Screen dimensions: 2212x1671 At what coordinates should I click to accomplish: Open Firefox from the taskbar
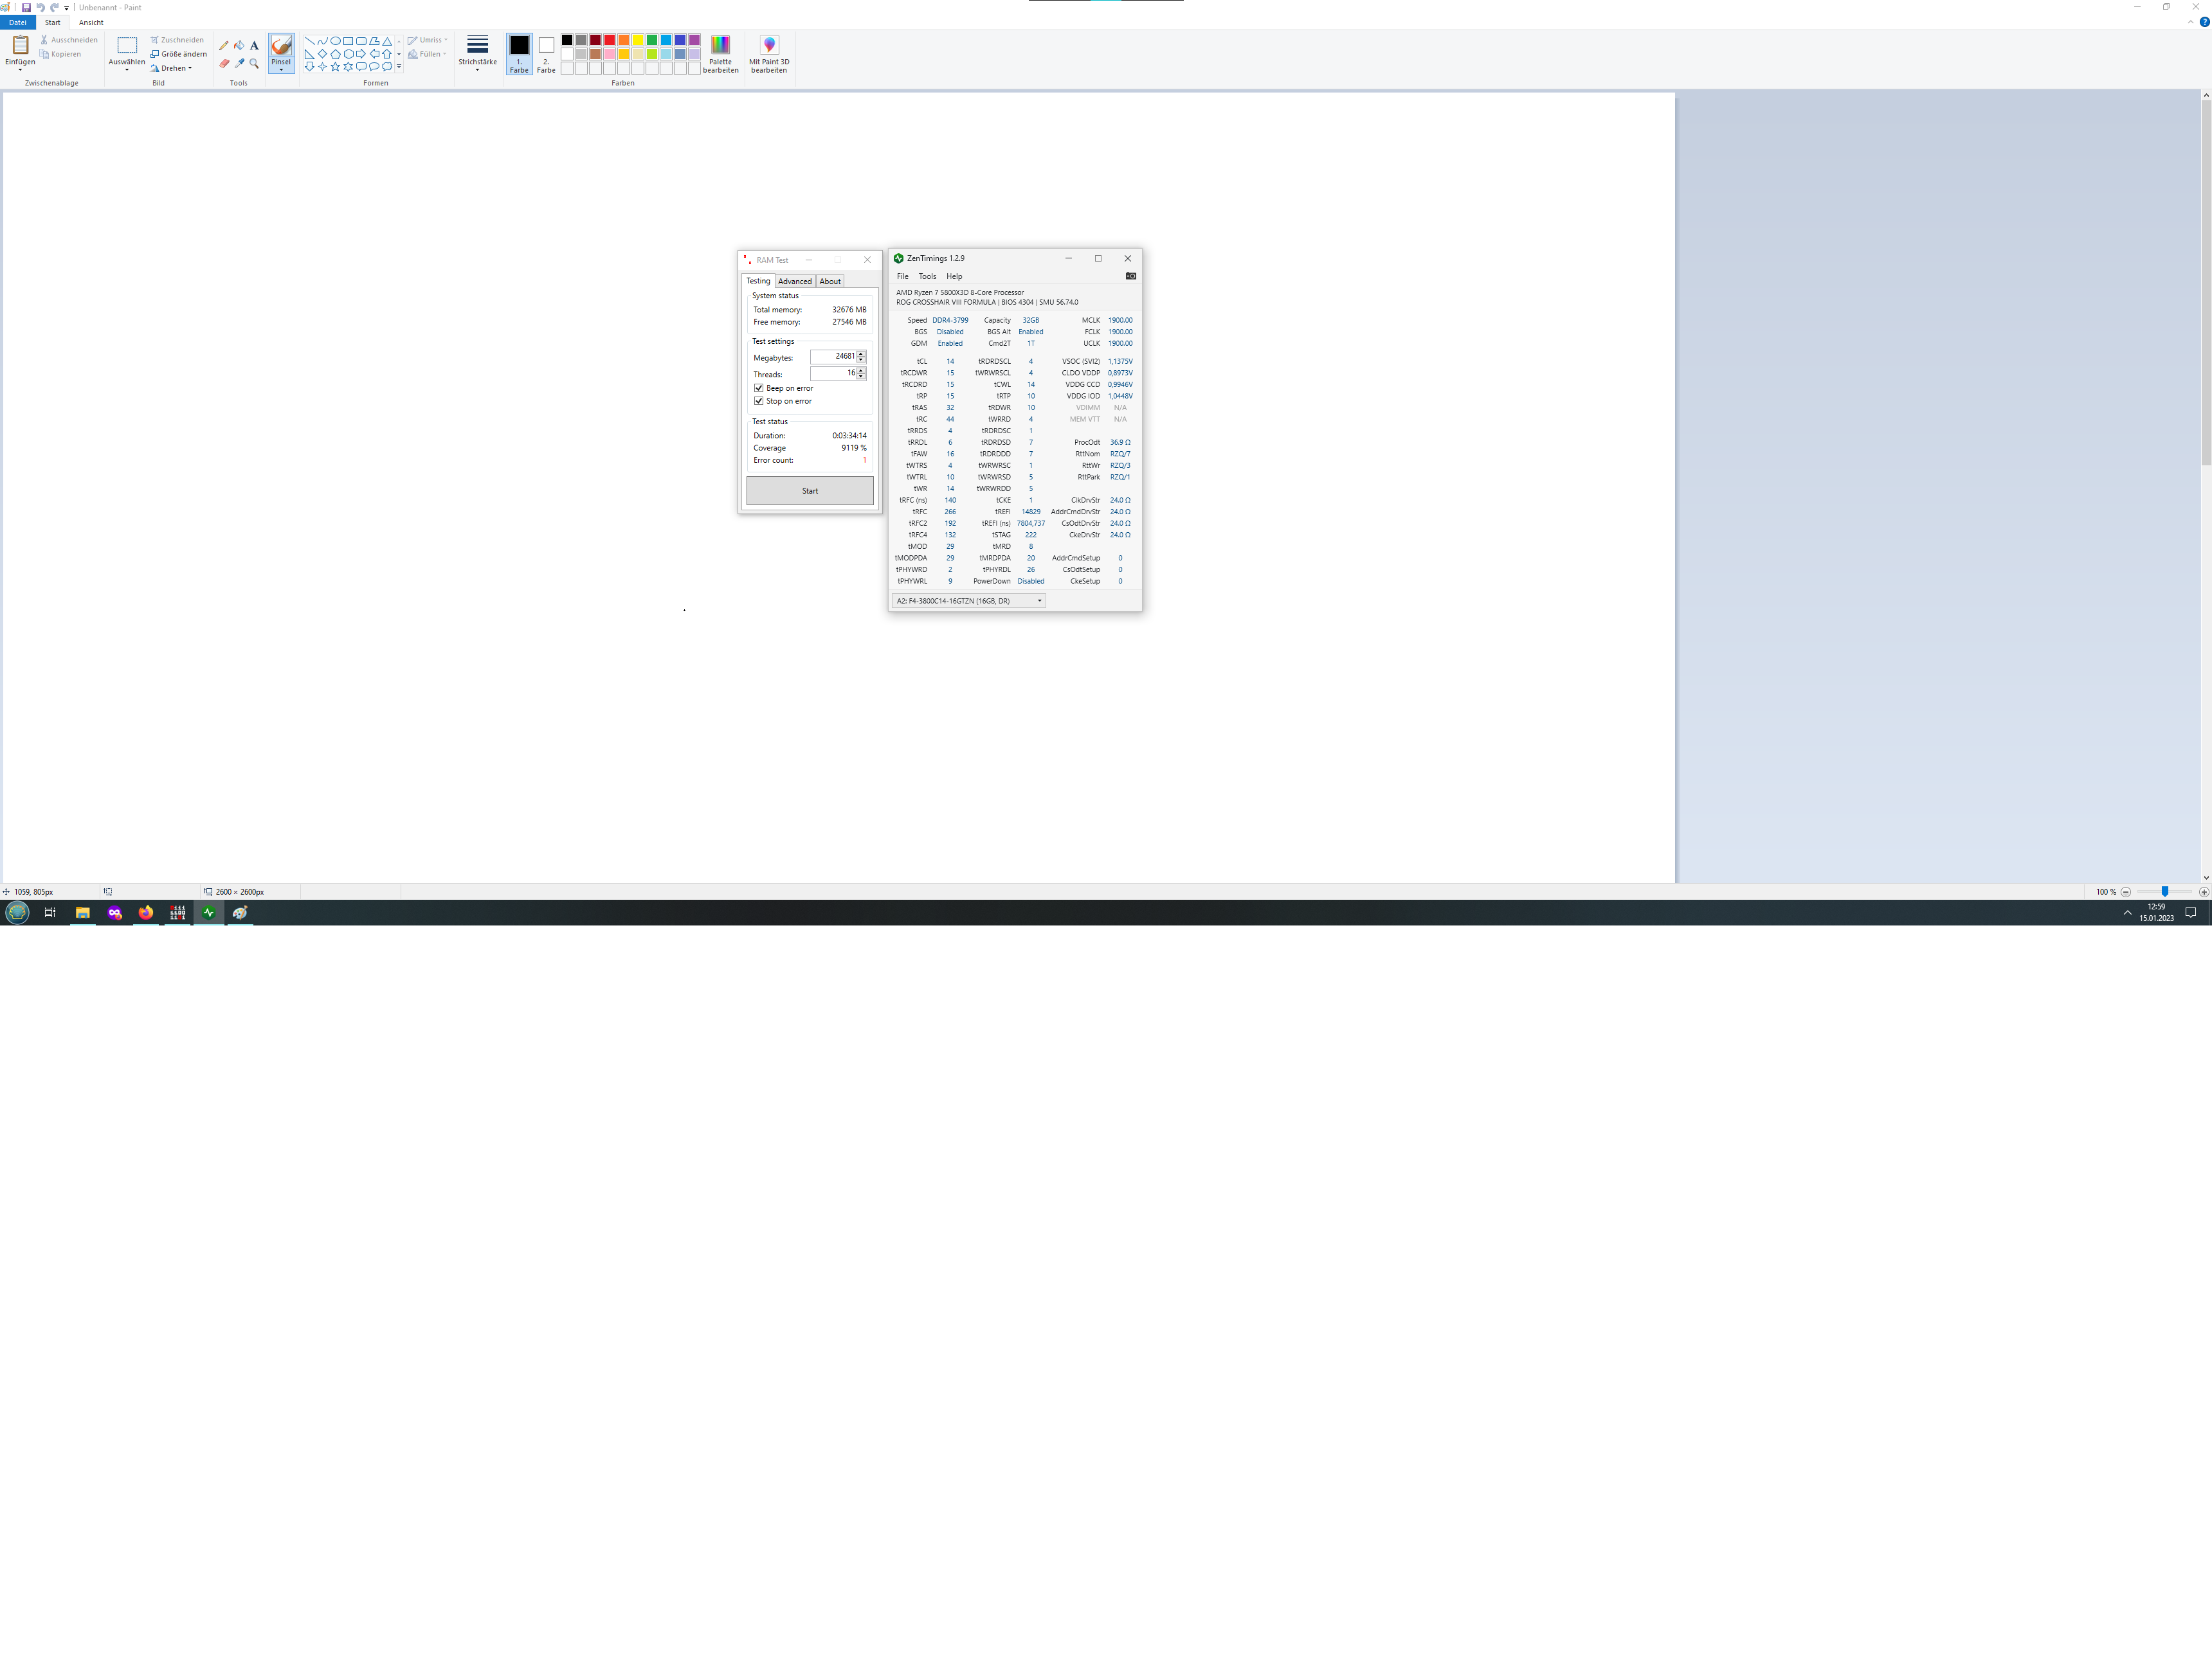coord(146,913)
